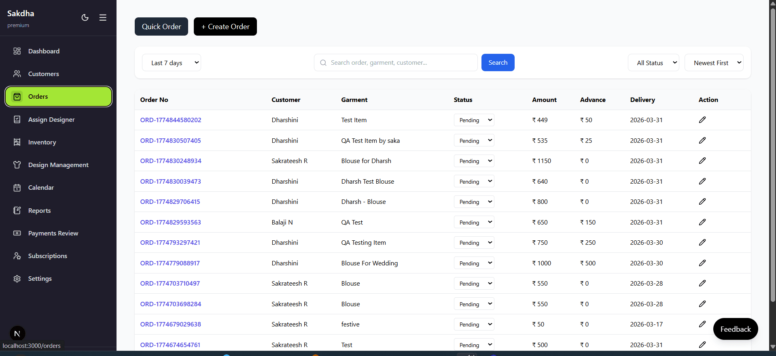Viewport: 776px width, 356px height.
Task: Open Dashboard from sidebar
Action: (58, 51)
